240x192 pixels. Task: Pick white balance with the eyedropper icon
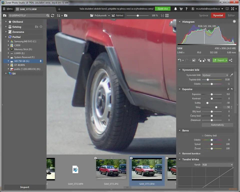pyautogui.click(x=231, y=75)
